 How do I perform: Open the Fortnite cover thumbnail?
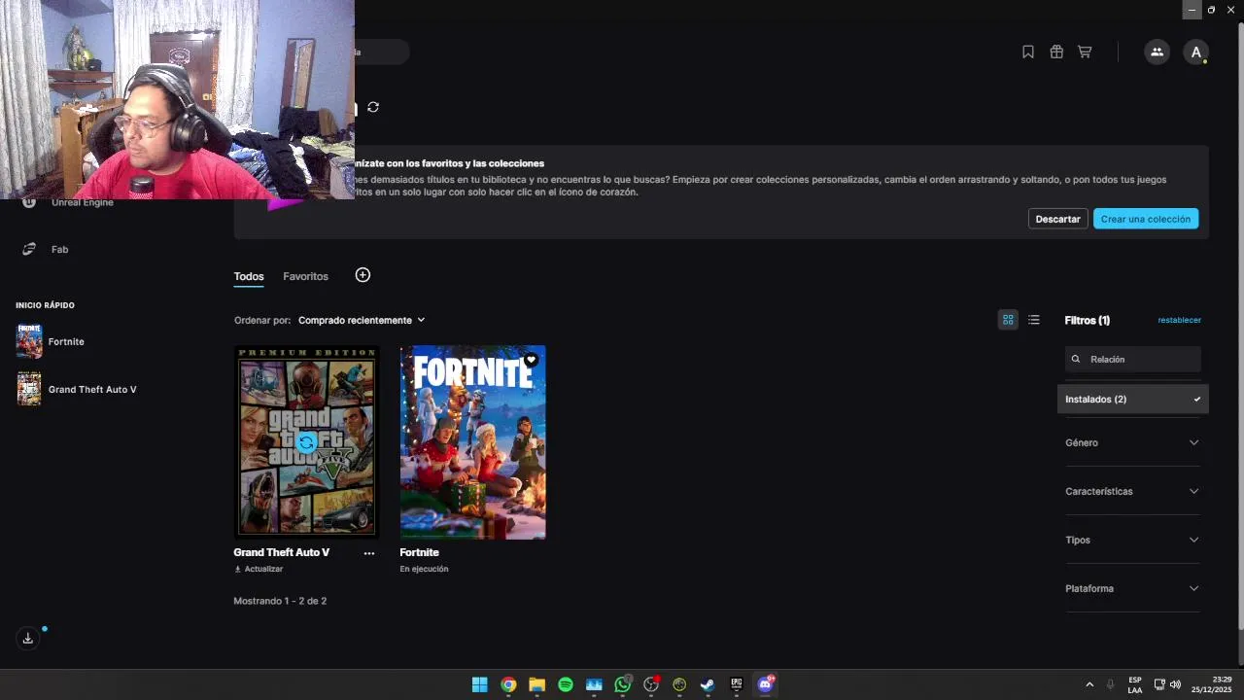click(472, 442)
